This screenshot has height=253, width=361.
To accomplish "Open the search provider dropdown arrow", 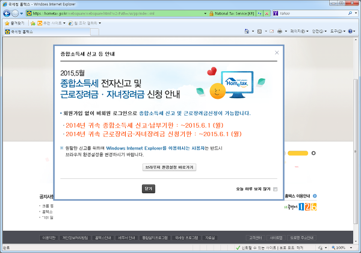I will [x=356, y=13].
